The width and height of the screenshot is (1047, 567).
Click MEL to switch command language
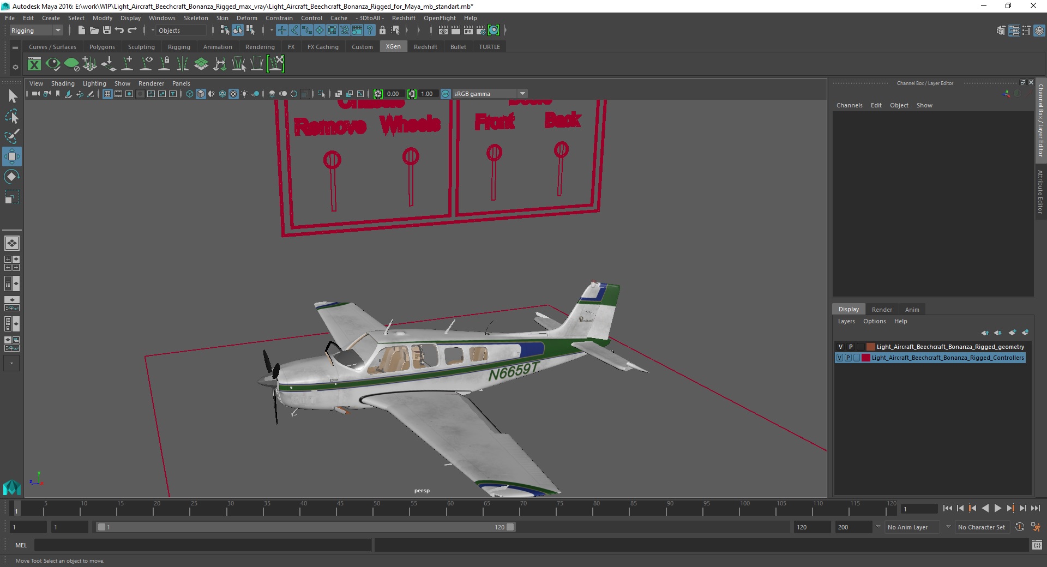[21, 545]
